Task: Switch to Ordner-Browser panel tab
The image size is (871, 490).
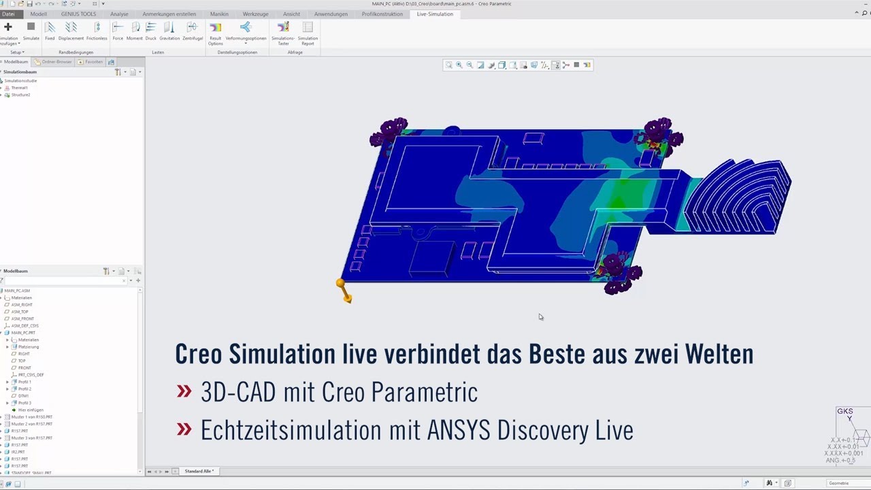Action: coord(54,62)
